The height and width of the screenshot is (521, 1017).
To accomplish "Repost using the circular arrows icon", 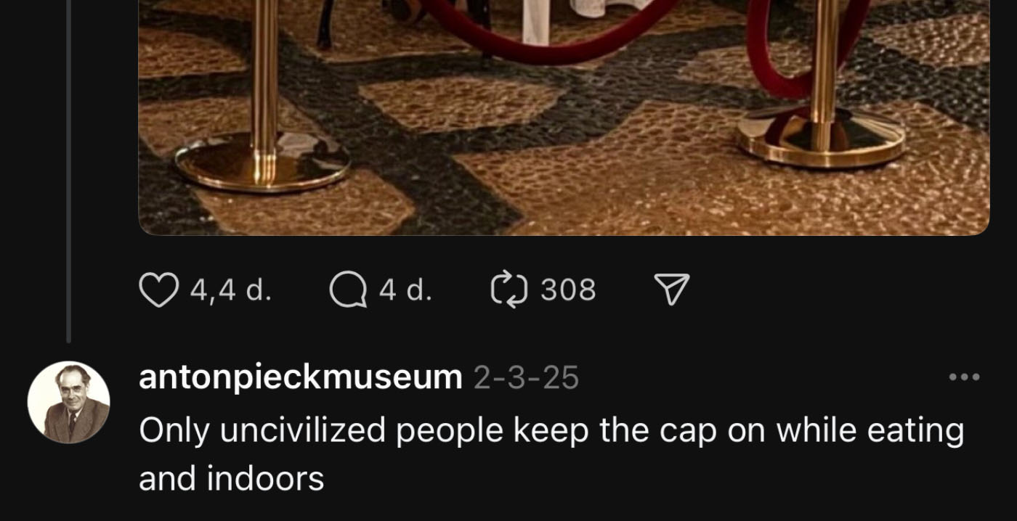I will click(x=510, y=290).
